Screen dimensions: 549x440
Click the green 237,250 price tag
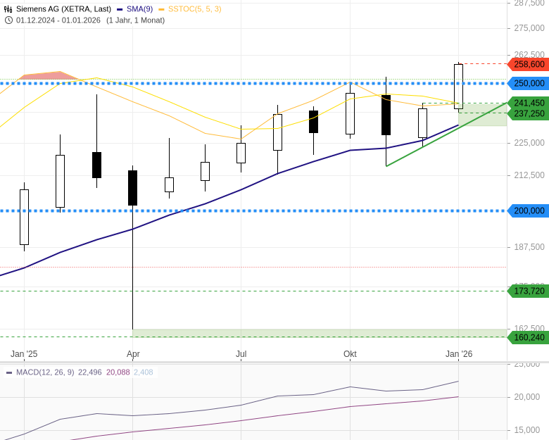pyautogui.click(x=528, y=113)
